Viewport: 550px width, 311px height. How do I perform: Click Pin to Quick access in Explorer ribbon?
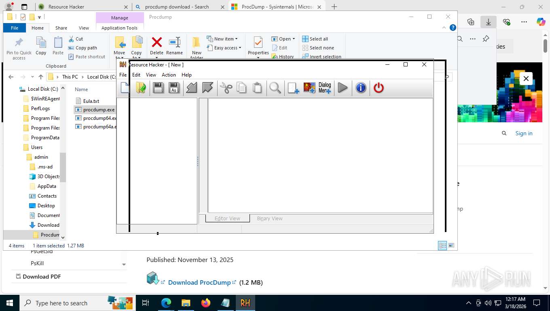[19, 49]
